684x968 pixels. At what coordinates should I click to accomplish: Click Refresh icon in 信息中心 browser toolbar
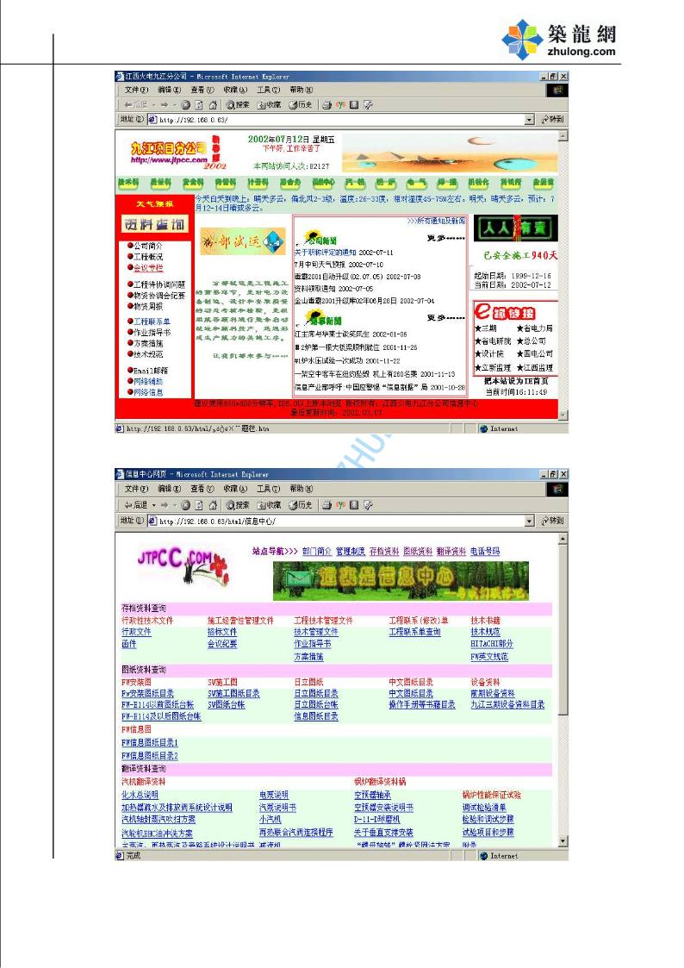199,505
